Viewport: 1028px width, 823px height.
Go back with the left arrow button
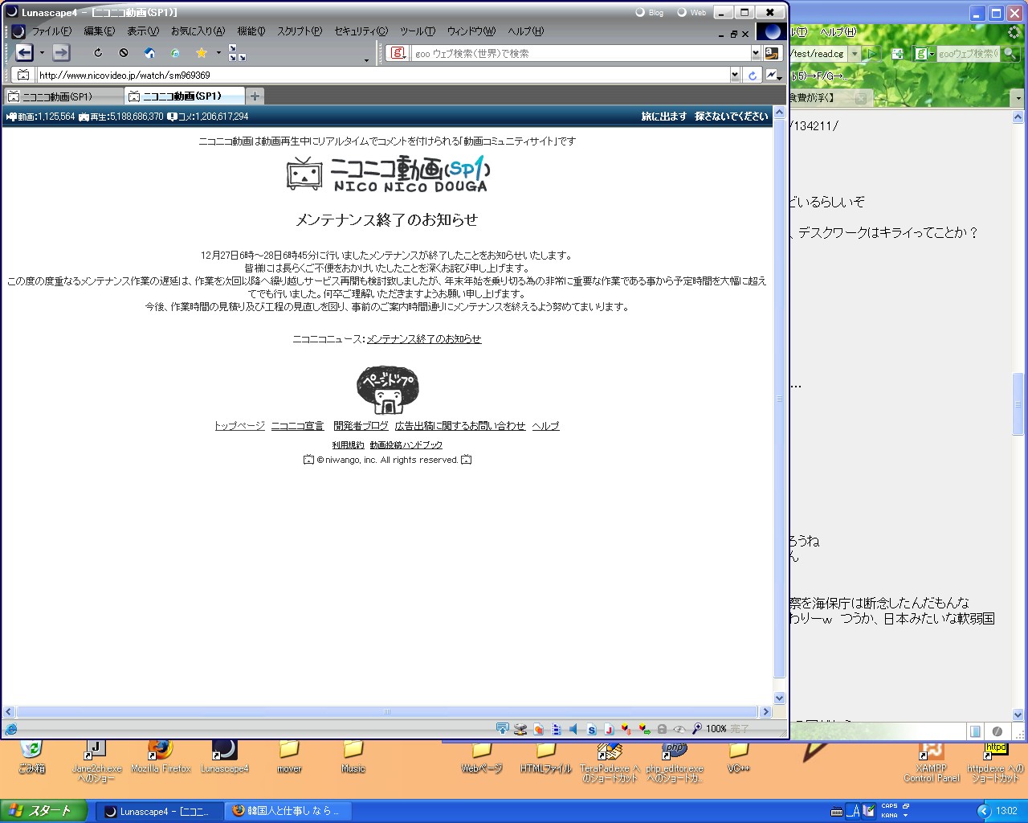point(24,53)
